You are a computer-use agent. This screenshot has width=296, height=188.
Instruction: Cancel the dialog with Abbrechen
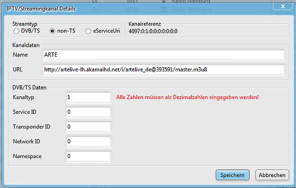point(272,175)
